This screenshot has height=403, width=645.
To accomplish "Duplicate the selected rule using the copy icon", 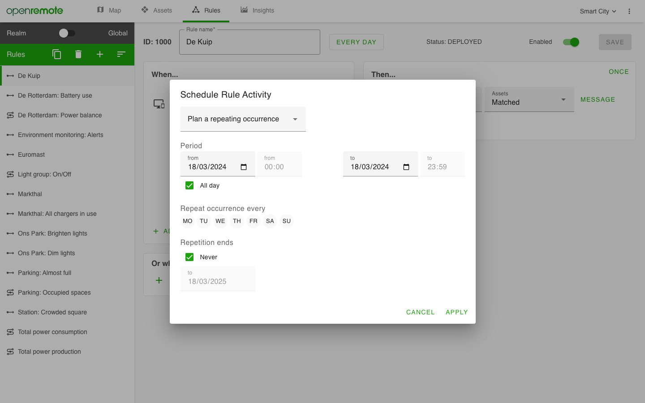I will pyautogui.click(x=56, y=54).
